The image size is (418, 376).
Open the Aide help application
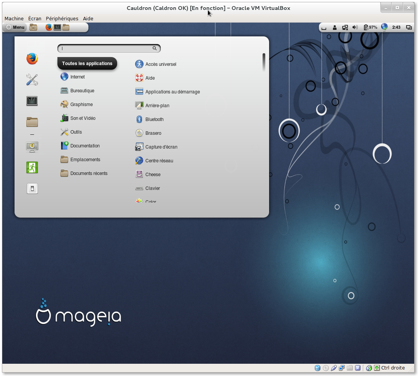click(x=145, y=78)
